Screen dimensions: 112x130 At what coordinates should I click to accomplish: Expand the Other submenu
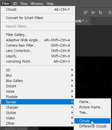click(38, 123)
